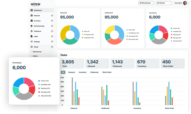The image size is (191, 114).
Task: Open the All Warehouse dropdown
Action: 147,3
